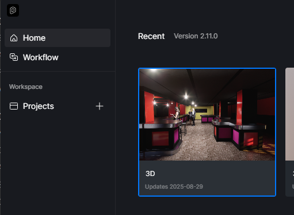Click the Projects panel icon
The height and width of the screenshot is (215, 294).
tap(14, 106)
